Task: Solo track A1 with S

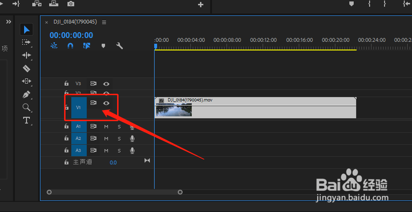Action: pyautogui.click(x=119, y=126)
